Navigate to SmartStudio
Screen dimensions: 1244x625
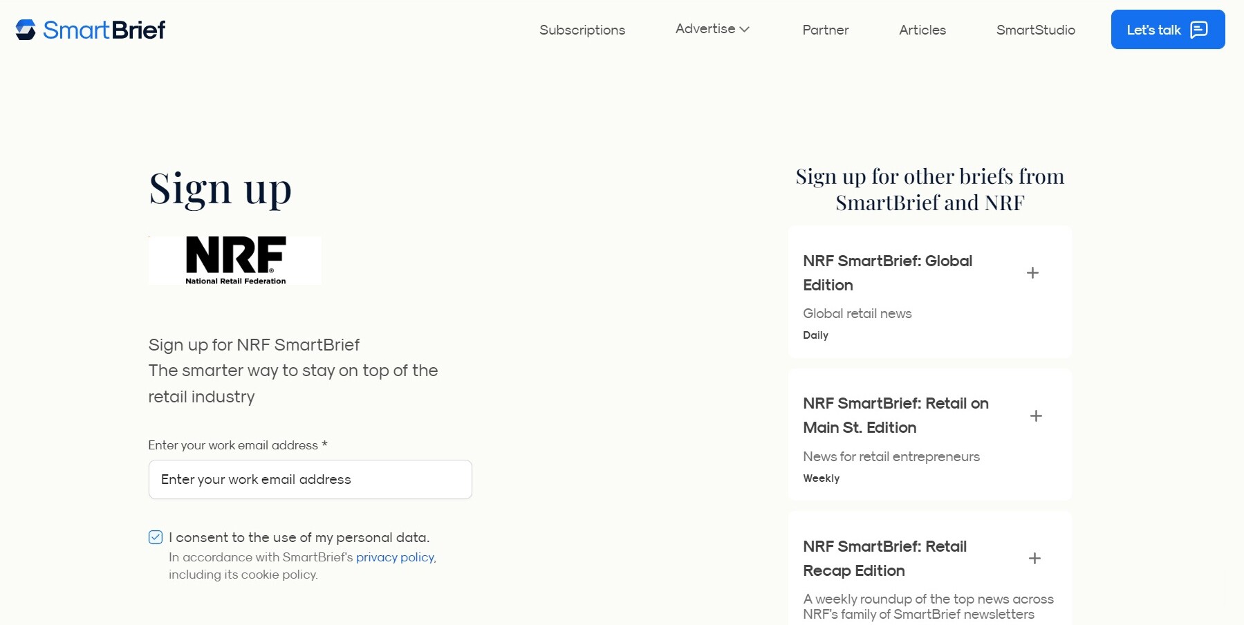coord(1036,30)
